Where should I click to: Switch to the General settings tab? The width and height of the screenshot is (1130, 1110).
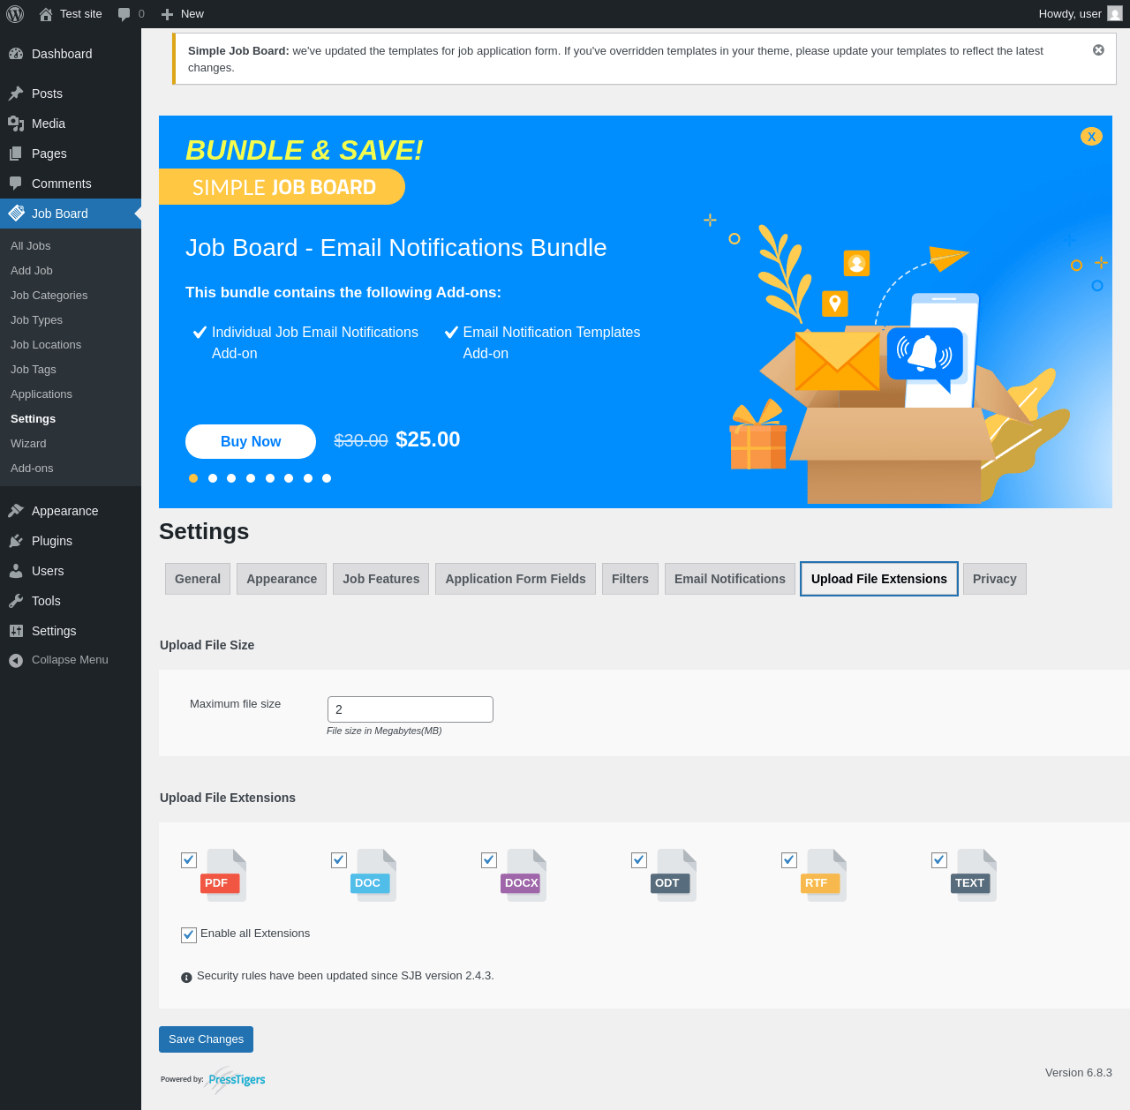click(198, 579)
